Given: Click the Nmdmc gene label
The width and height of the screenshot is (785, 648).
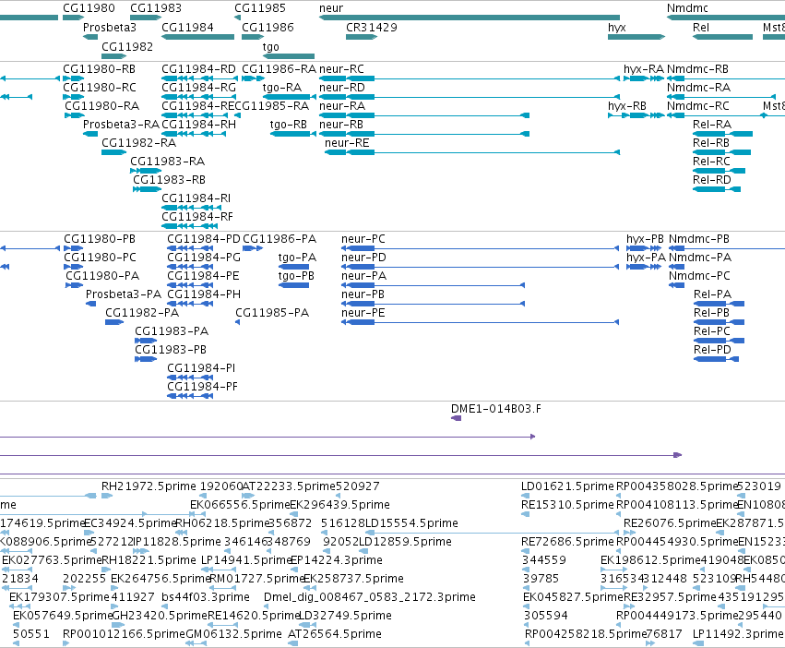Looking at the screenshot, I should 687,8.
